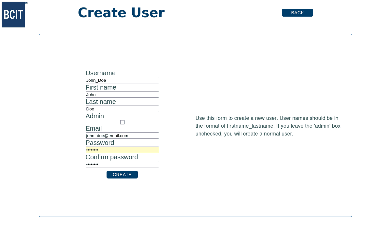Go back with the BACK button
Viewport: 391px width, 228px height.
297,13
